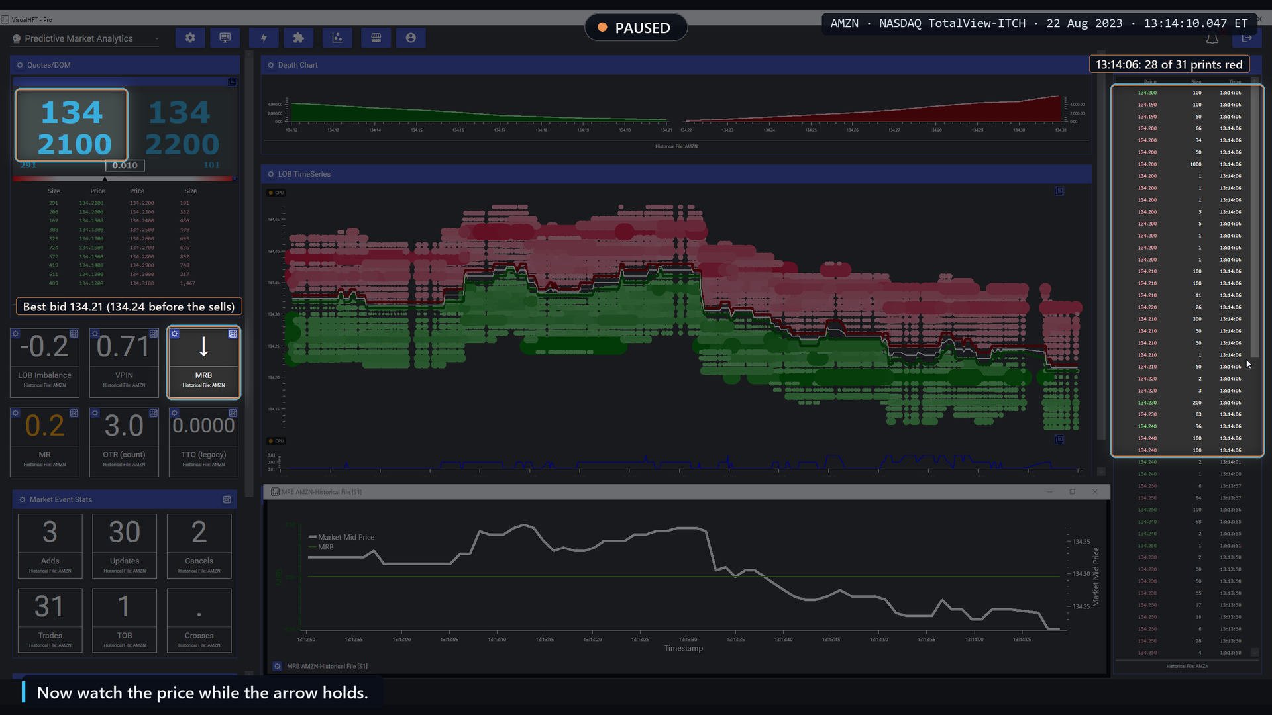
Task: Pop out the LOB TimeSeries lower chart
Action: [1059, 439]
